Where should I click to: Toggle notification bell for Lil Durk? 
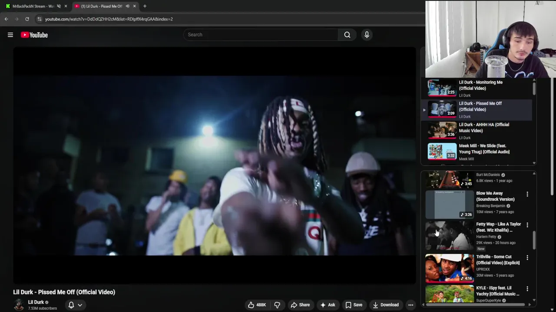71,305
